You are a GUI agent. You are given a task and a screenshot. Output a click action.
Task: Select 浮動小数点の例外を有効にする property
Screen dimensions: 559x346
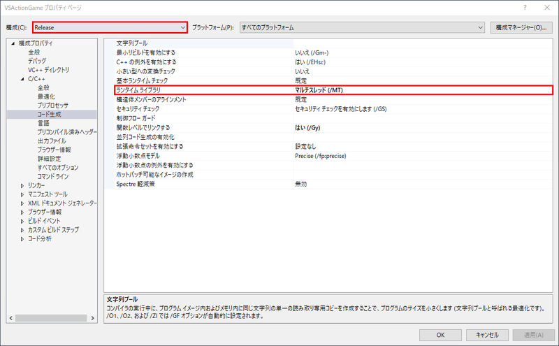[x=154, y=165]
